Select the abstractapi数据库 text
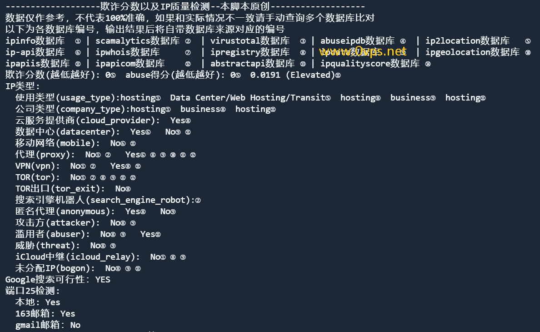Screen dimensions: 540x332 [252, 63]
